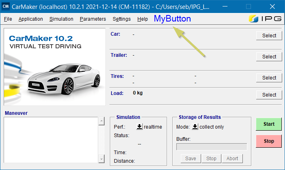
Task: Click Abort in Storage of Results
Action: (x=232, y=159)
